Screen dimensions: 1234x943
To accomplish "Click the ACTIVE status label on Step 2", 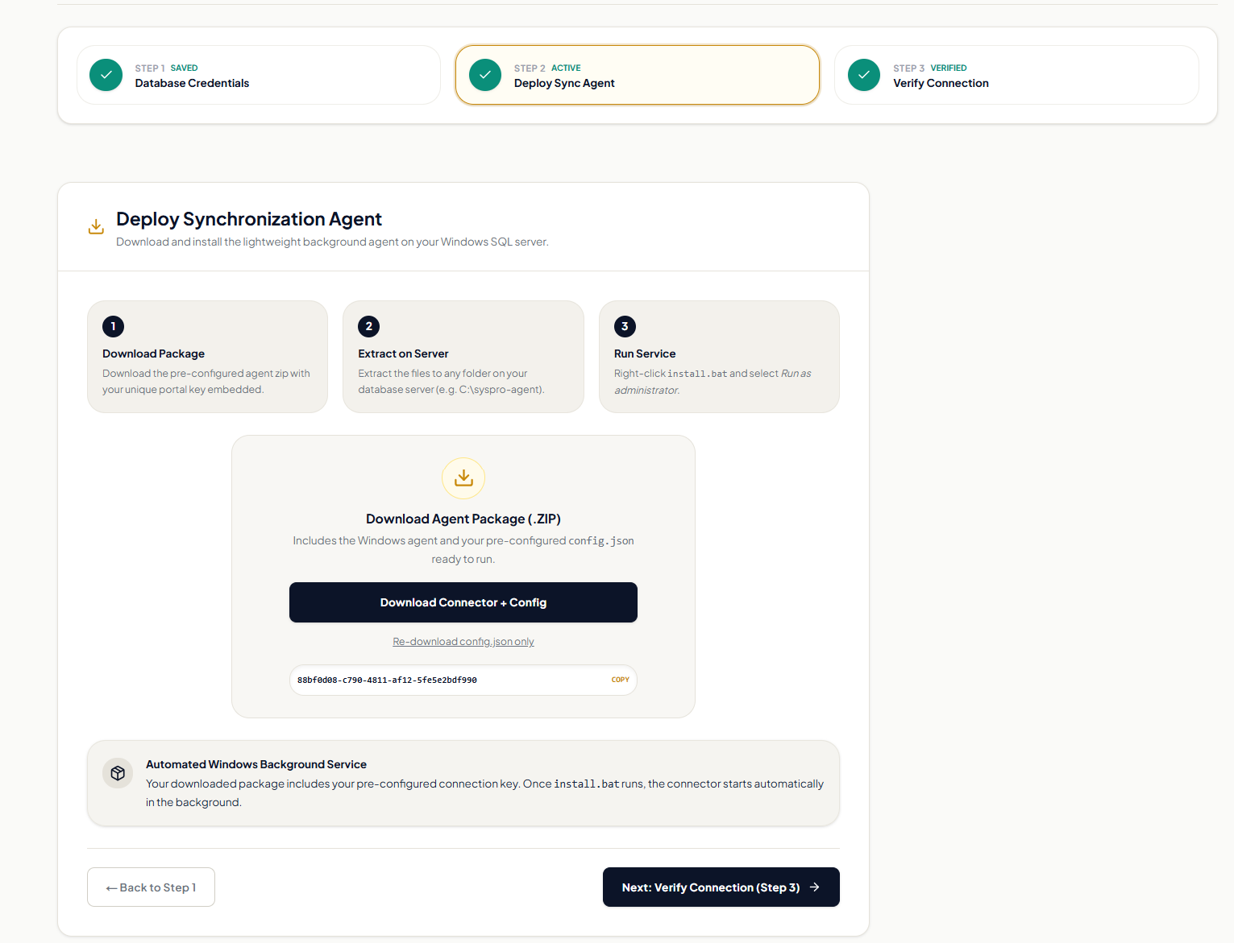I will click(566, 68).
